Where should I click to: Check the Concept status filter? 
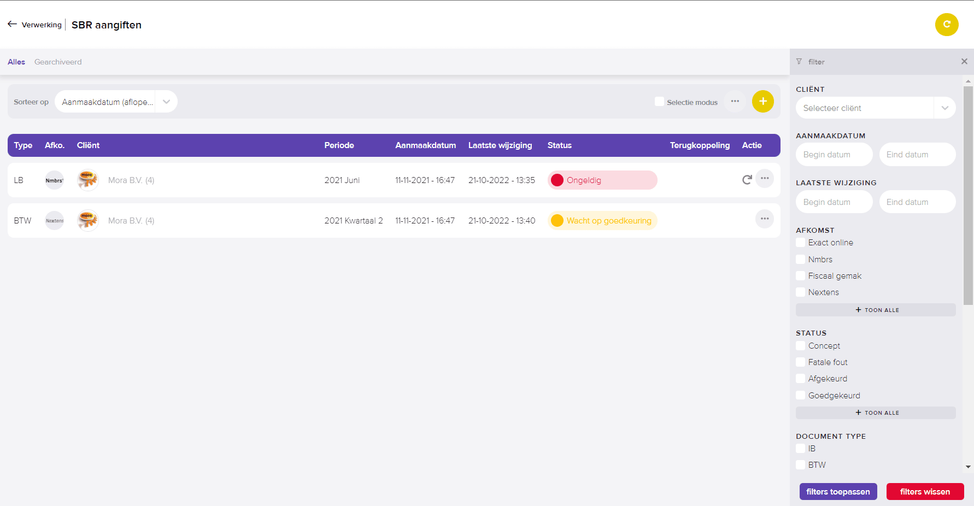(x=801, y=346)
